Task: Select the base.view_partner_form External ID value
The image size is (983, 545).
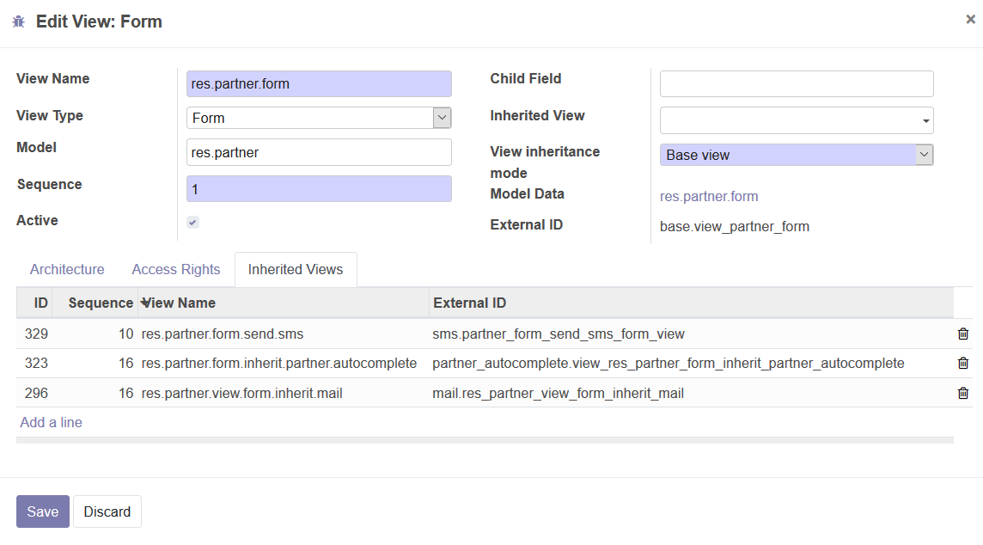Action: (735, 226)
